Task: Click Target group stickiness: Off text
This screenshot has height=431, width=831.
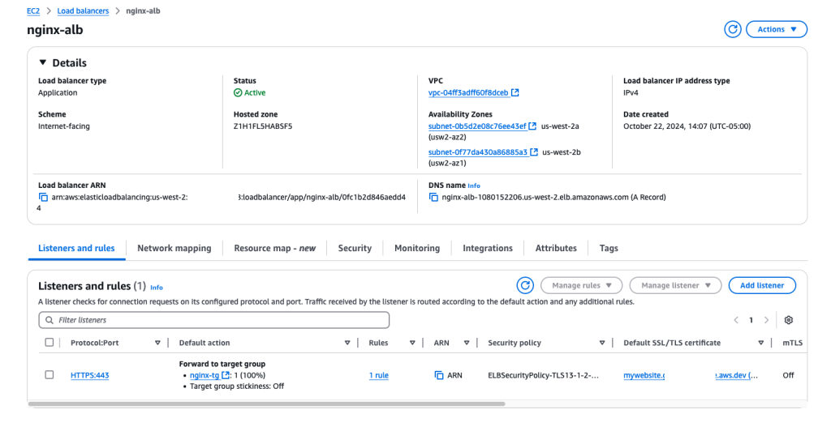Action: point(237,386)
